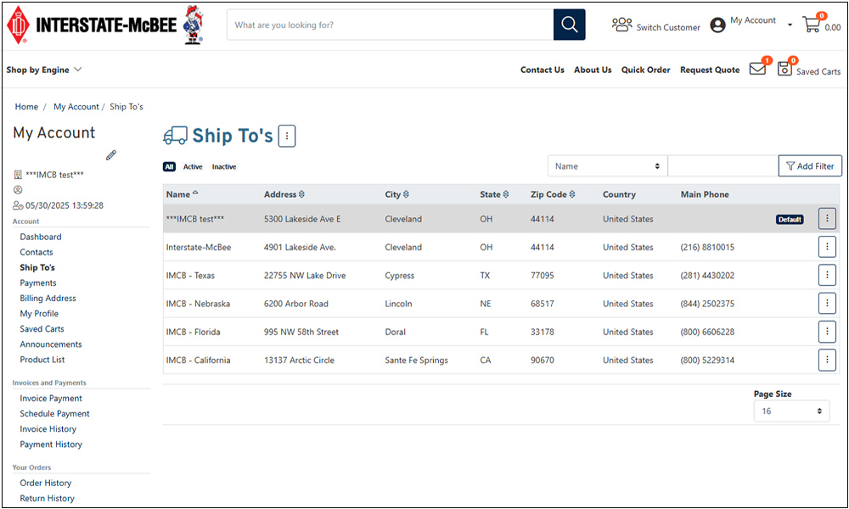Open Order History in the sidebar
Screen dimensions: 849x509
point(46,483)
